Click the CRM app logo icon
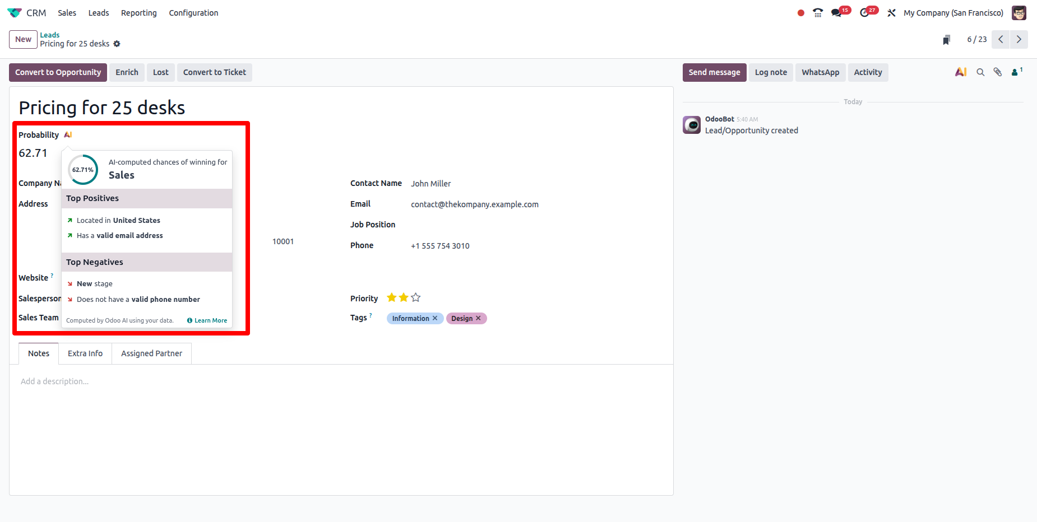Image resolution: width=1037 pixels, height=522 pixels. point(15,13)
